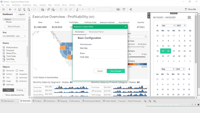This screenshot has height=113, width=200.
Task: Click the Tableau logo start icon
Action: (3, 9)
